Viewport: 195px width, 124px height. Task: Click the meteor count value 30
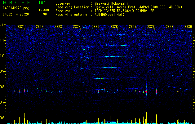(45, 14)
